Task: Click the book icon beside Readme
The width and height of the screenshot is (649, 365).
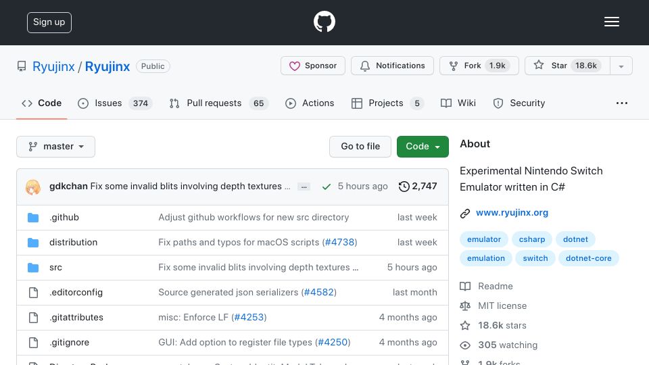Action: pos(465,287)
